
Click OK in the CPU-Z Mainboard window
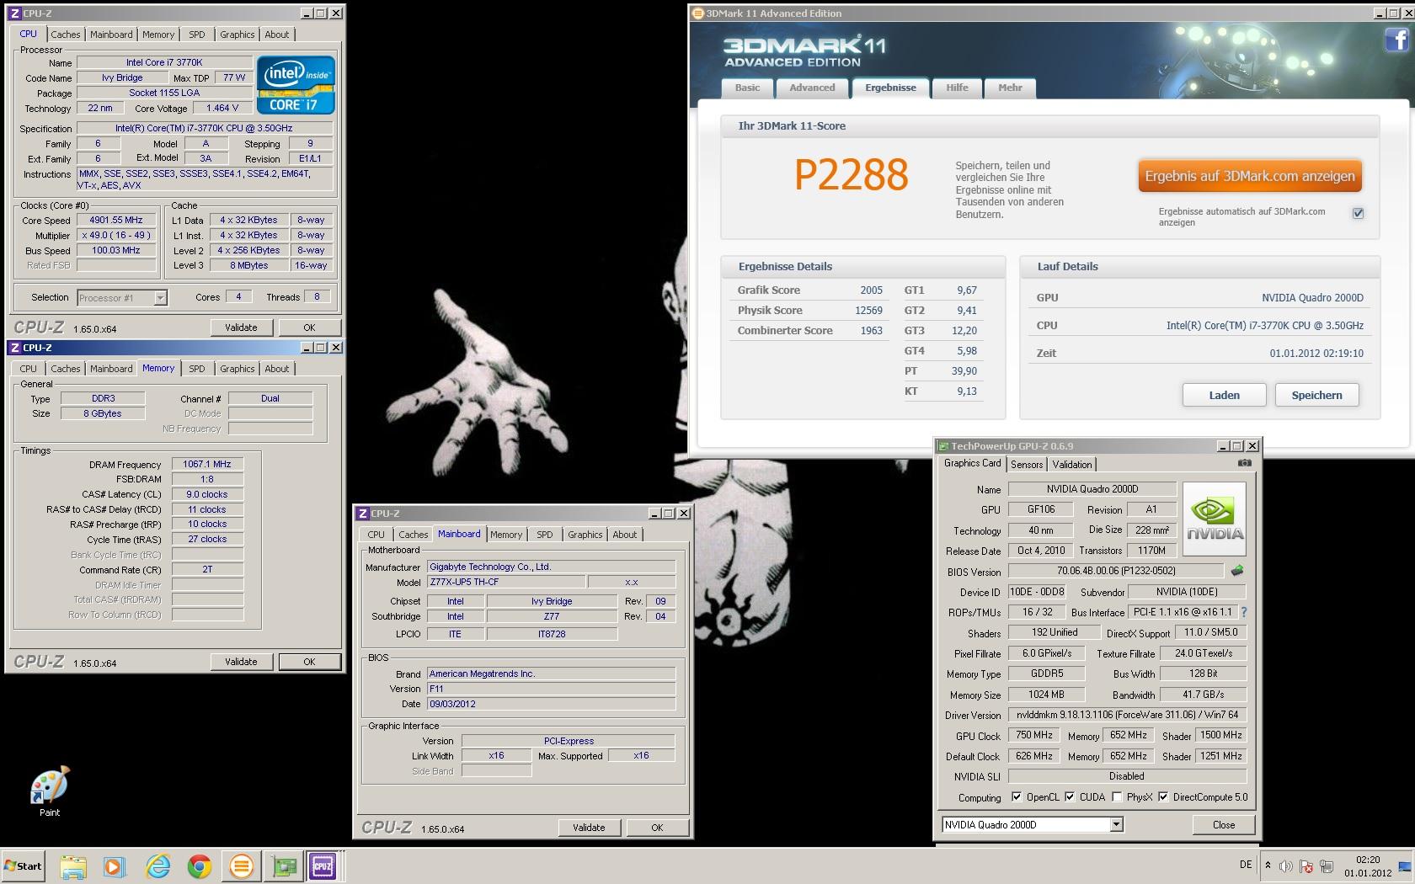coord(657,828)
